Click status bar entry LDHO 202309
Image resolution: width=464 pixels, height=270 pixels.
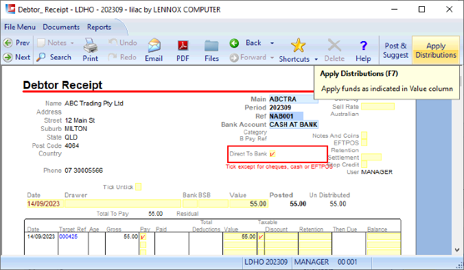point(266,262)
